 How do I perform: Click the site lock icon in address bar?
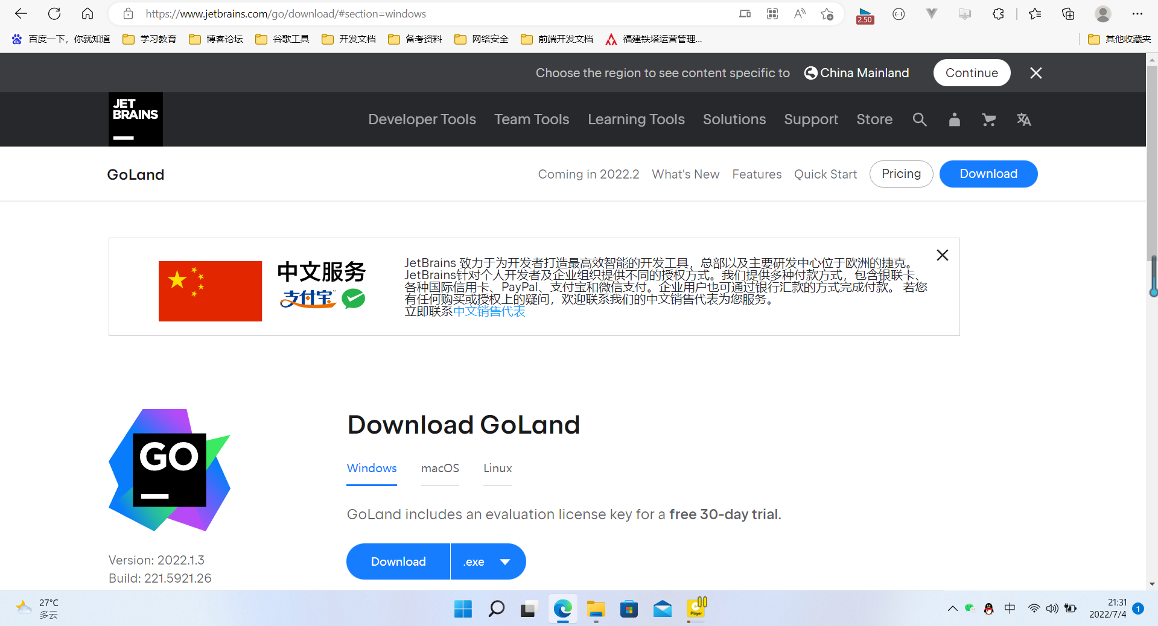point(128,13)
